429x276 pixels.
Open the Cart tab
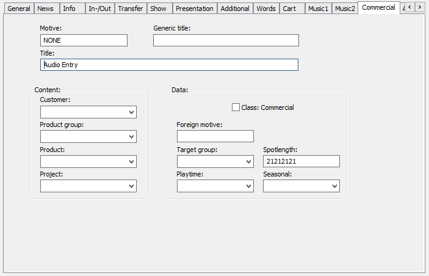(x=289, y=9)
